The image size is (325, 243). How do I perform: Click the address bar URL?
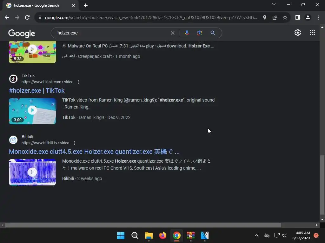[x=151, y=18]
